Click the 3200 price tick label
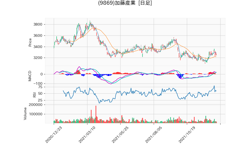This screenshot has width=250, height=150. click(x=38, y=58)
